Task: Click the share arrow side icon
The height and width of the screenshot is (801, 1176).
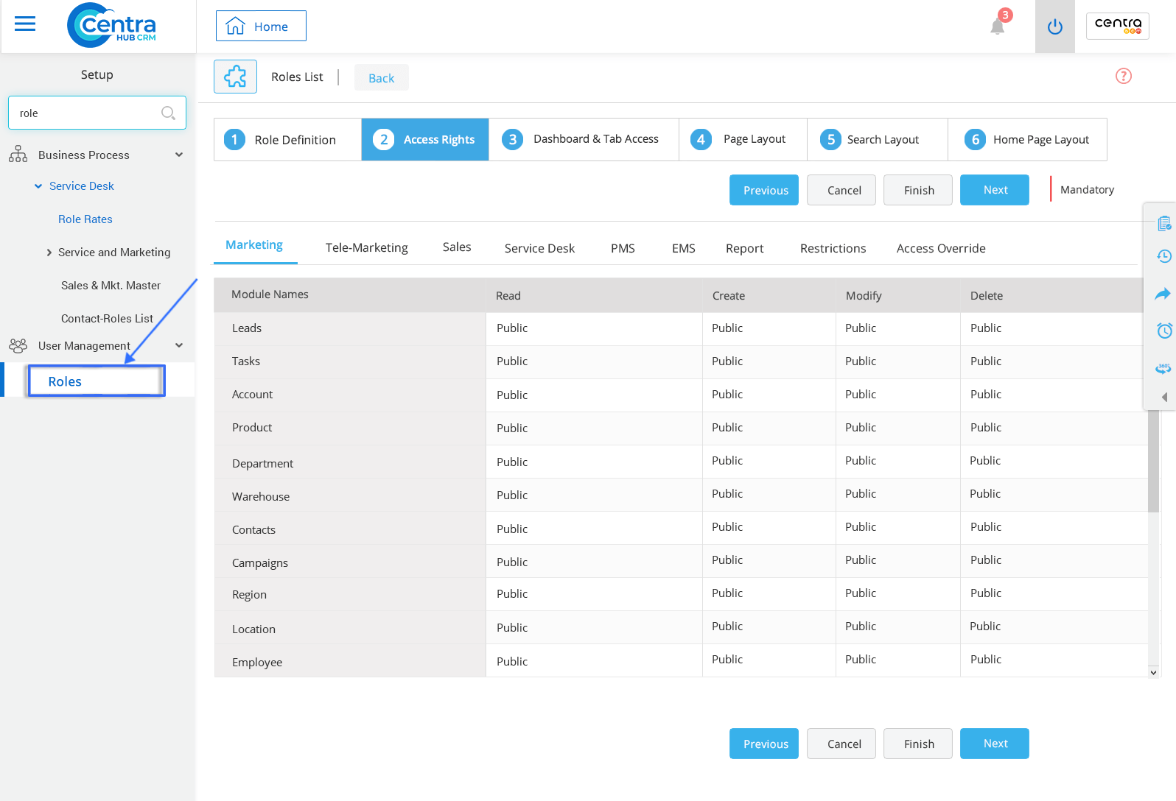Action: pyautogui.click(x=1163, y=294)
